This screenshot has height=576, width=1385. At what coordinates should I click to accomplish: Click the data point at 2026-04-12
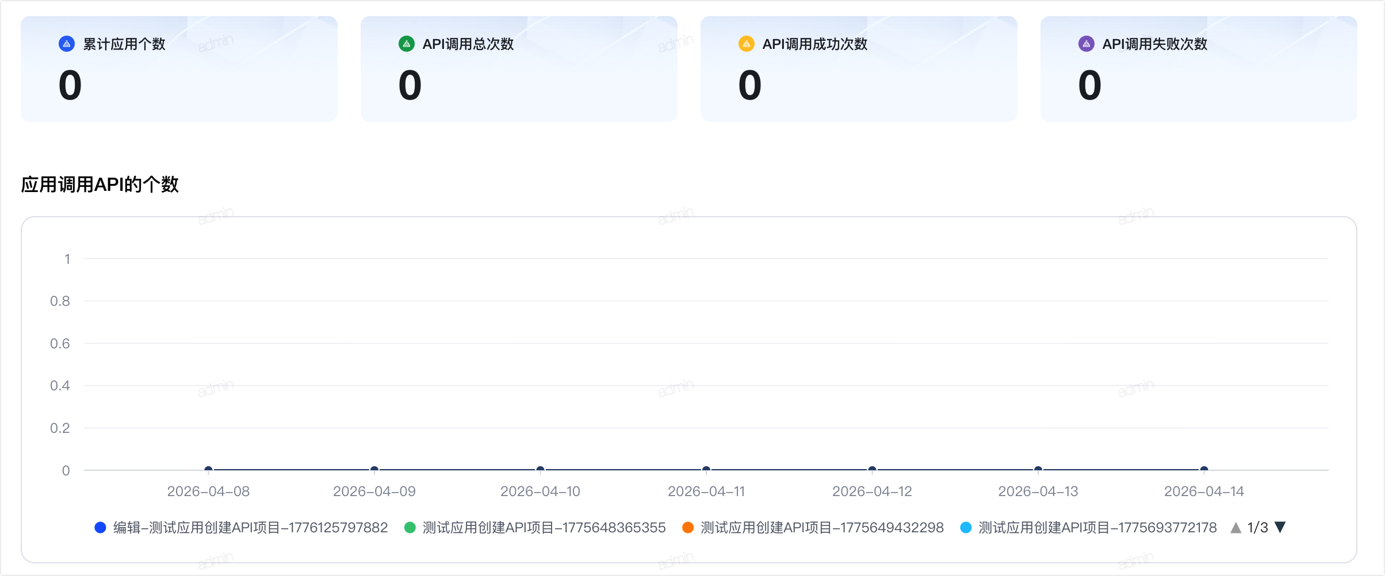[x=872, y=470]
